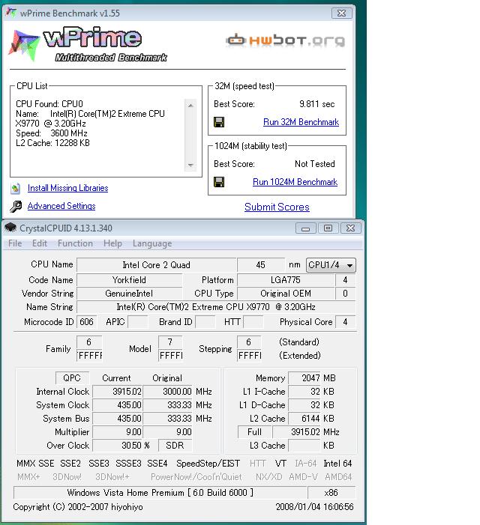This screenshot has height=525, width=480.
Task: Click the wPrime title bar app icon
Action: (10, 13)
